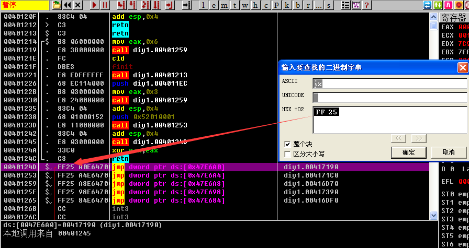The image size is (469, 248).
Task: Click the Run program play icon
Action: coord(95,5)
